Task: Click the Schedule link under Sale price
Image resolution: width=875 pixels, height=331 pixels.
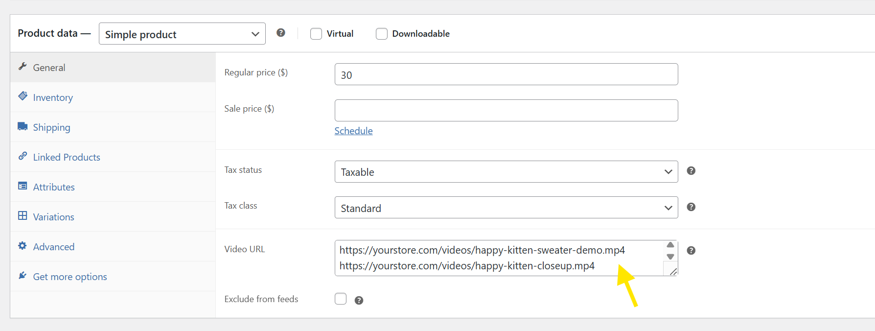Action: click(353, 131)
